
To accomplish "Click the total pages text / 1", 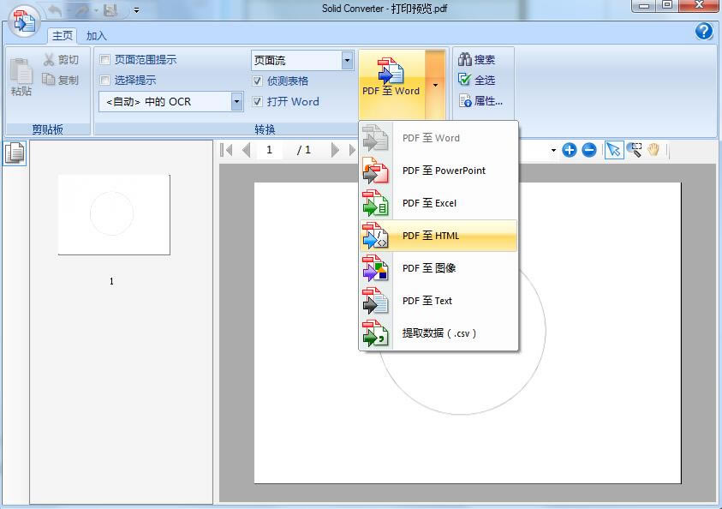I will coord(304,150).
